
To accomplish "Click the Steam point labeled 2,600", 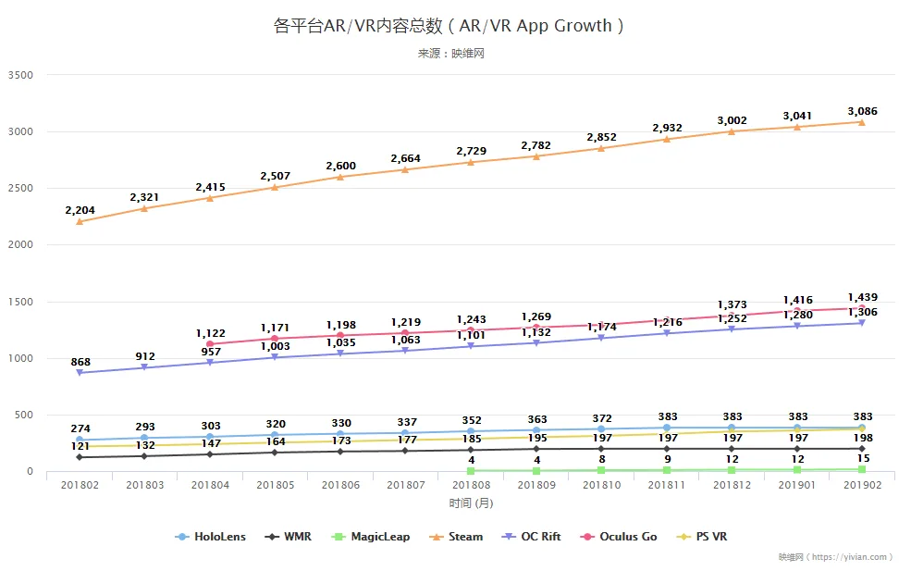I will 340,177.
